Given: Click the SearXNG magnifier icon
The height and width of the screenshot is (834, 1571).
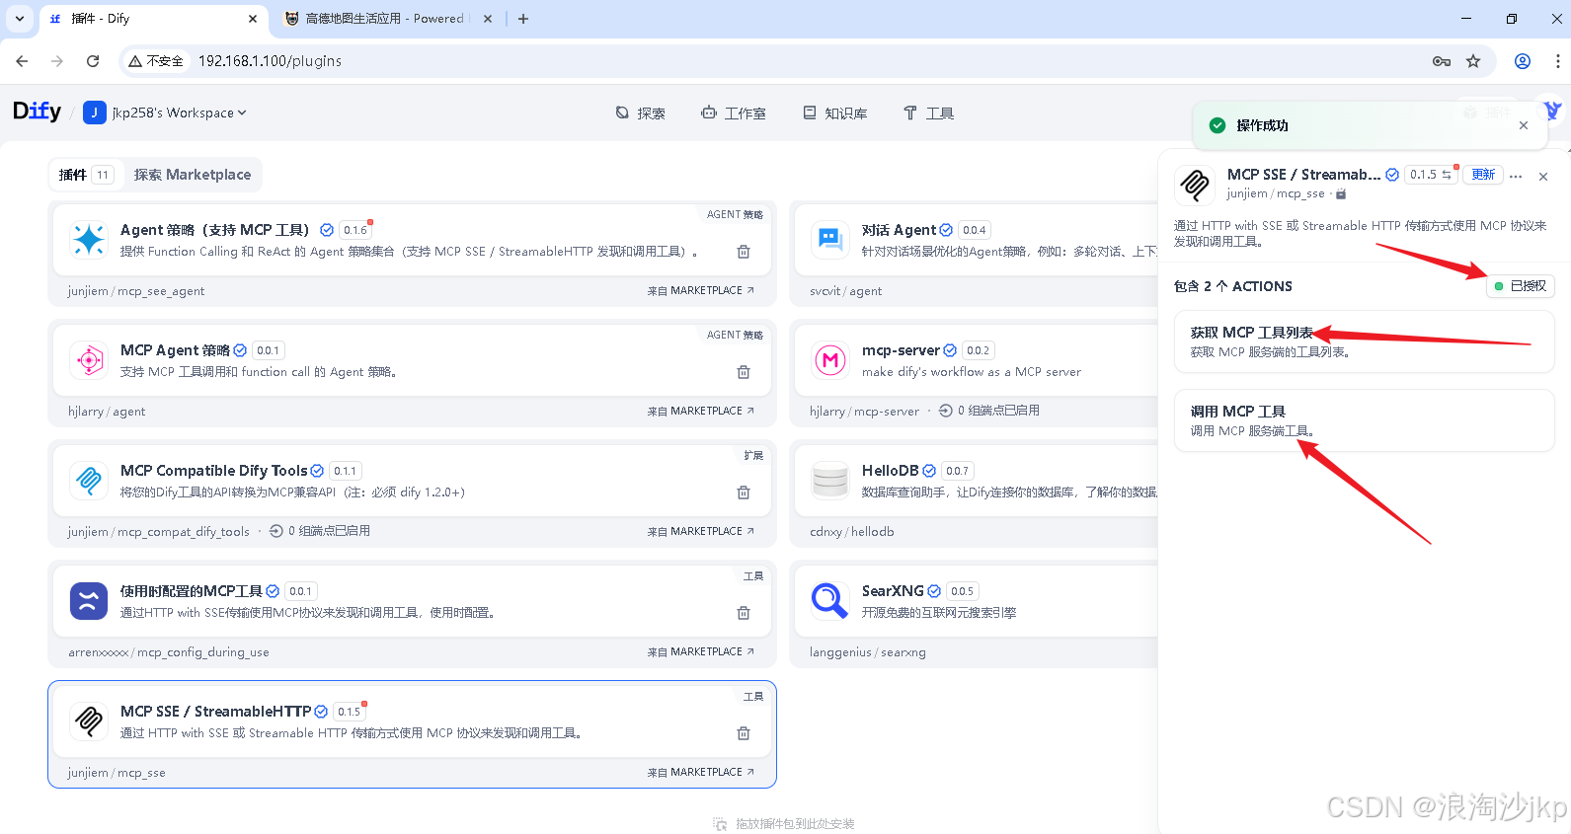Looking at the screenshot, I should (830, 601).
